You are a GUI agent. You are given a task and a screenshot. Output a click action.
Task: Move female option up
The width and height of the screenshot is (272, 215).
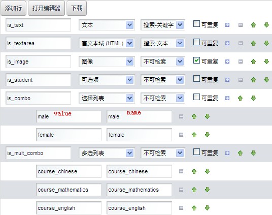tap(194, 135)
